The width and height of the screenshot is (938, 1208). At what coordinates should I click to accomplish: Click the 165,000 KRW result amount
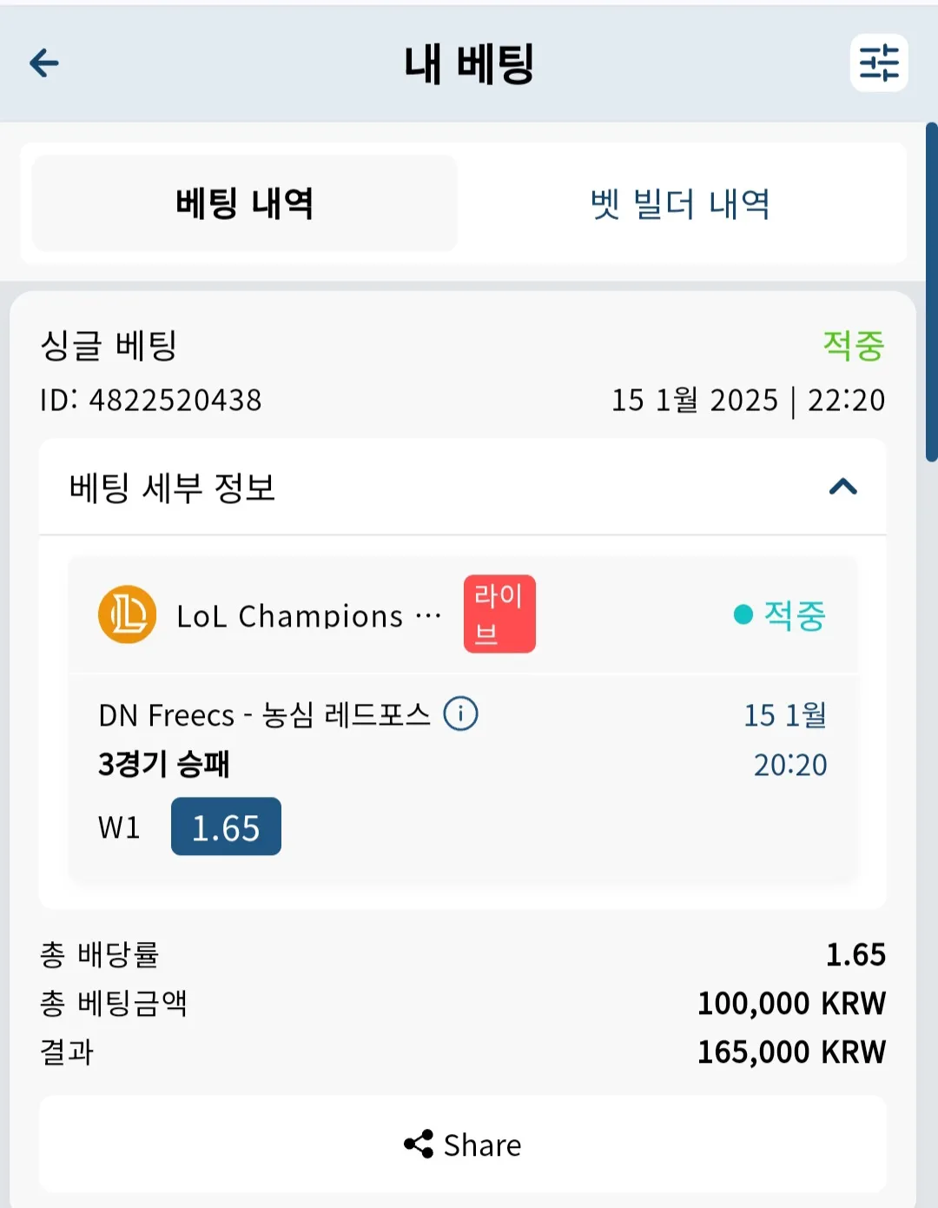point(791,1052)
